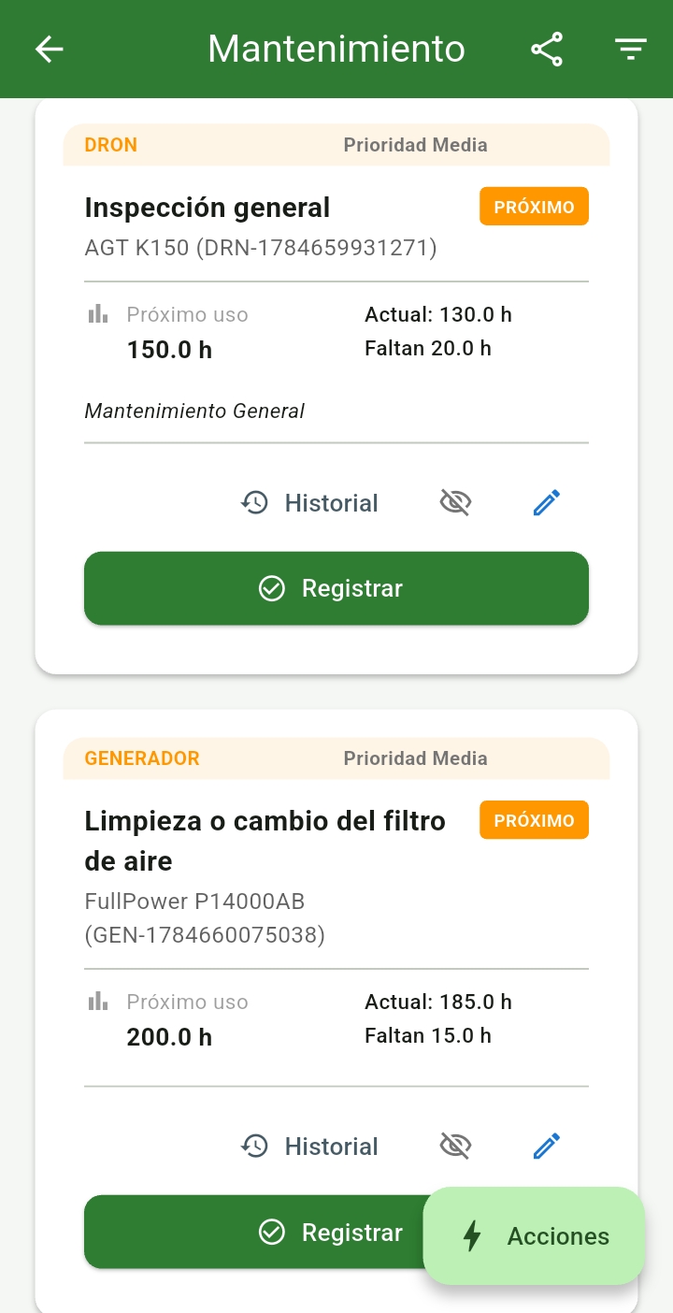
Task: Go back with the arrow icon
Action: pyautogui.click(x=49, y=49)
